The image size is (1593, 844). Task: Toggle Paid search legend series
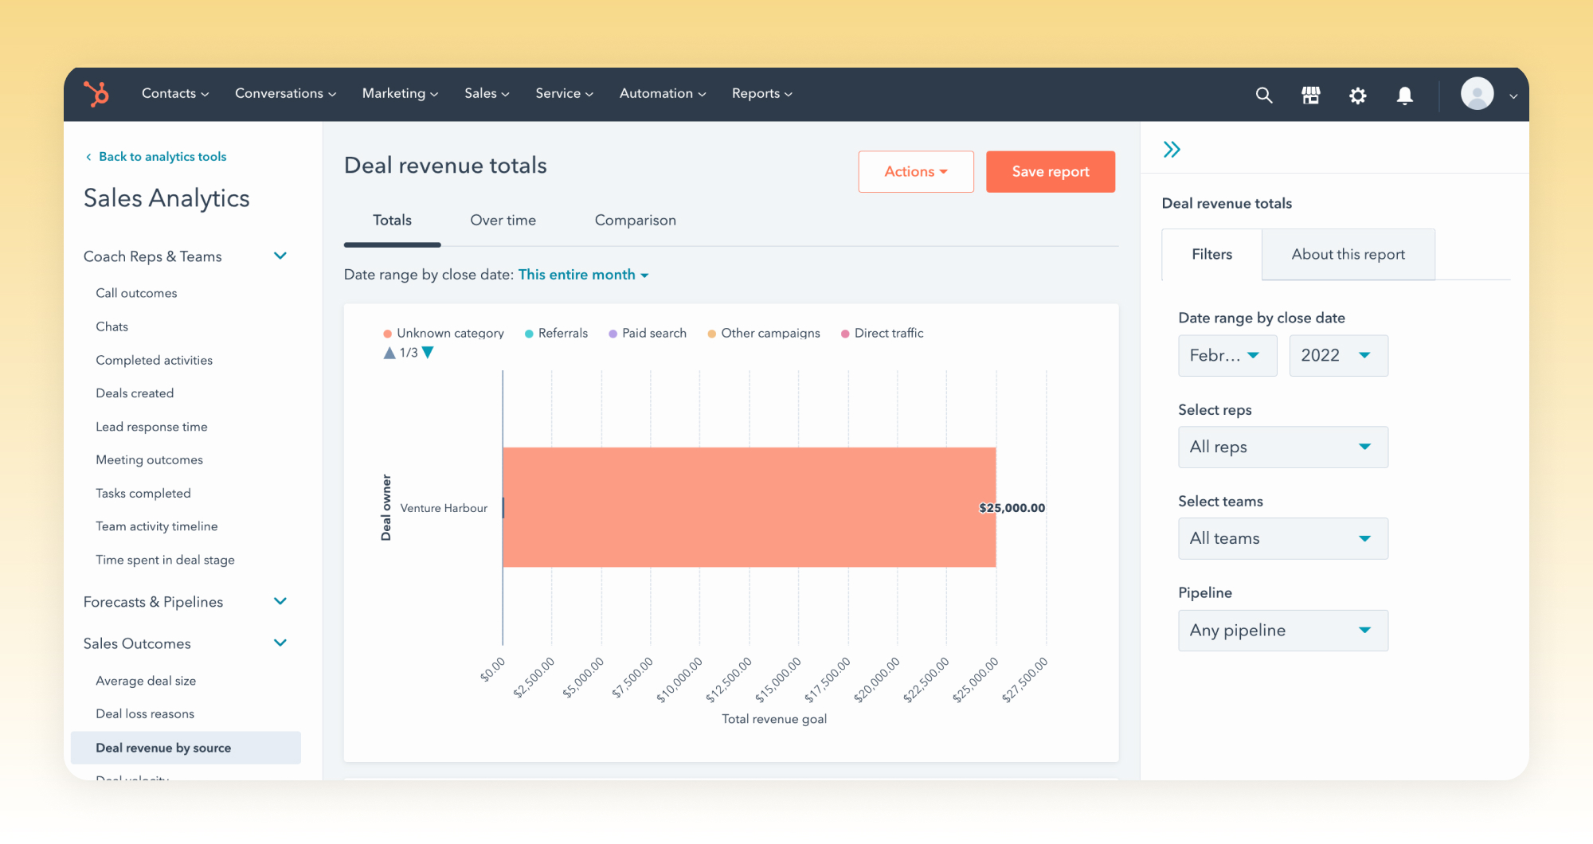point(648,333)
